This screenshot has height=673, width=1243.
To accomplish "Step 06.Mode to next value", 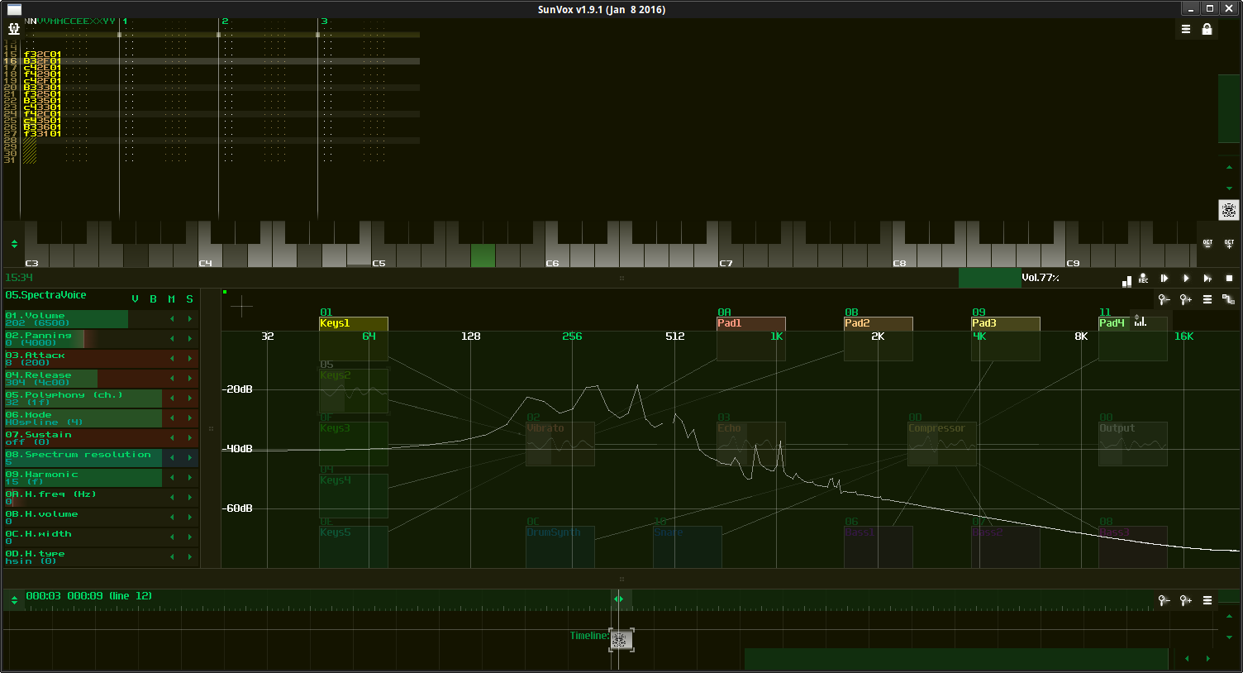I will coord(190,418).
